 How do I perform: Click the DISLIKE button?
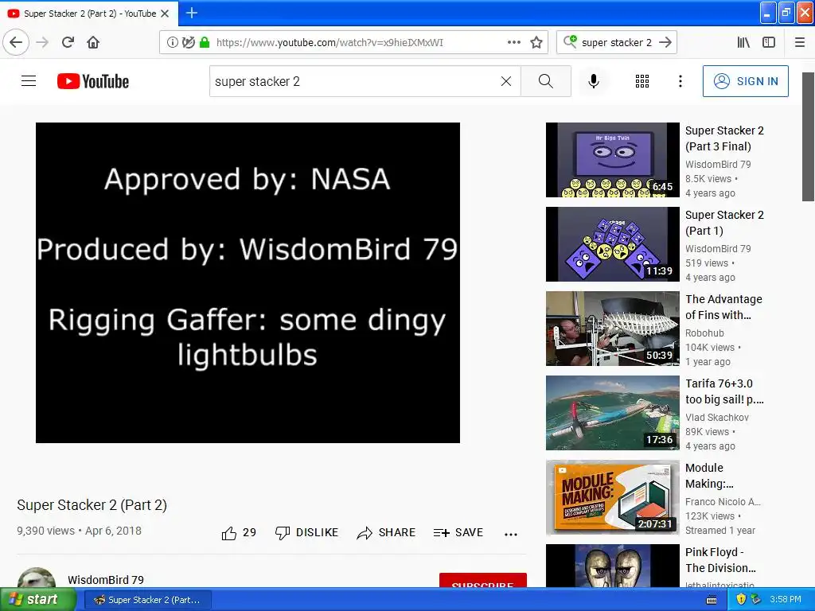click(x=306, y=532)
